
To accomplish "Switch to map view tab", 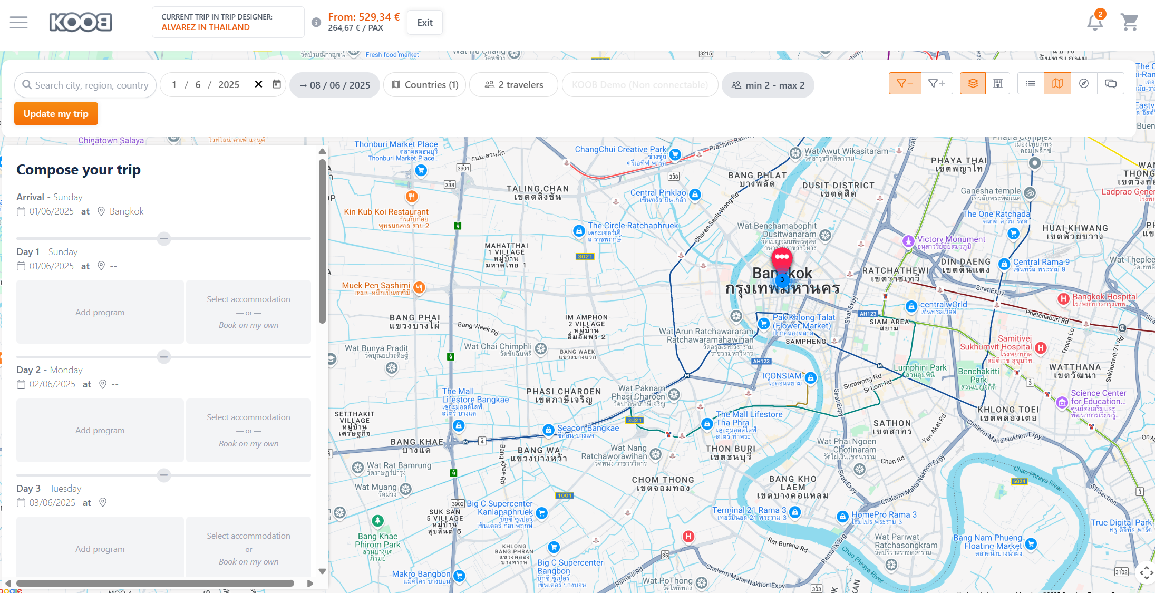I will click(x=1057, y=83).
